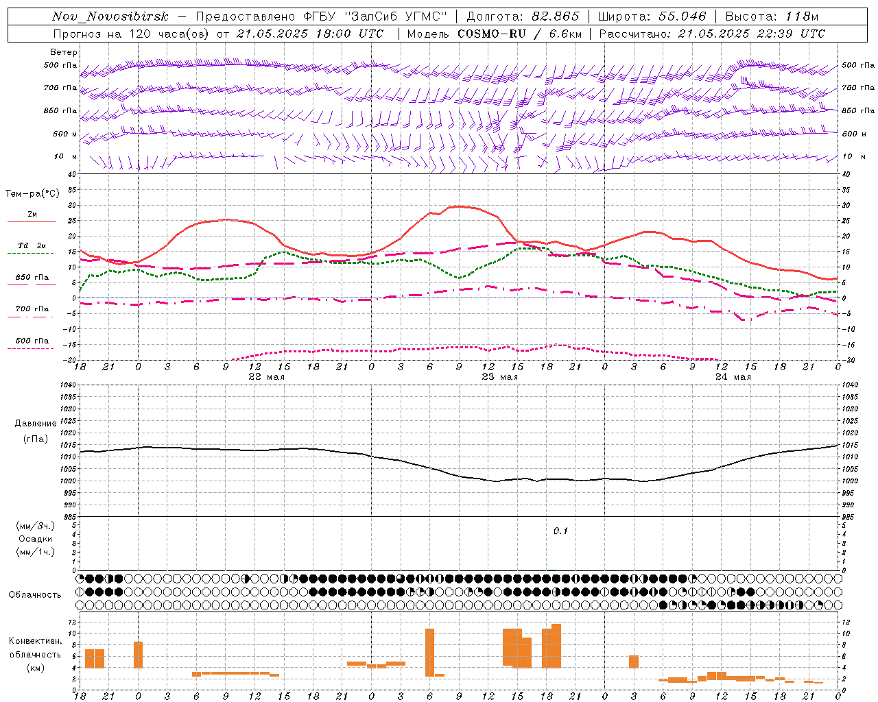The image size is (878, 702).
Task: Click the '(мм/3ч.)' precipitation unit label
Action: tap(36, 526)
